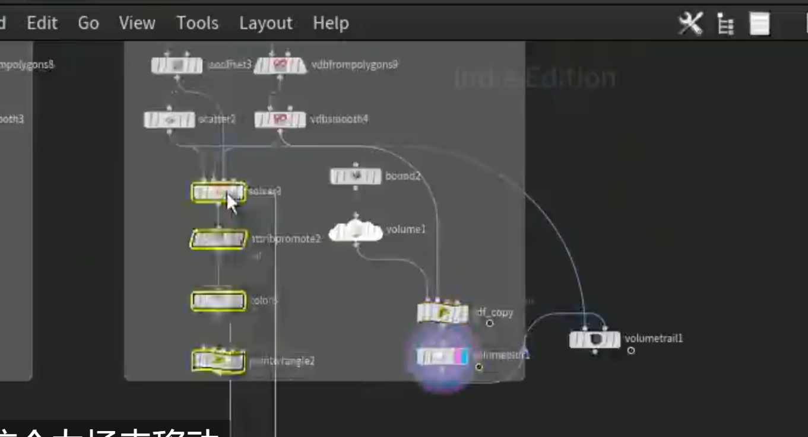Select the volume1 cloud node

(356, 231)
